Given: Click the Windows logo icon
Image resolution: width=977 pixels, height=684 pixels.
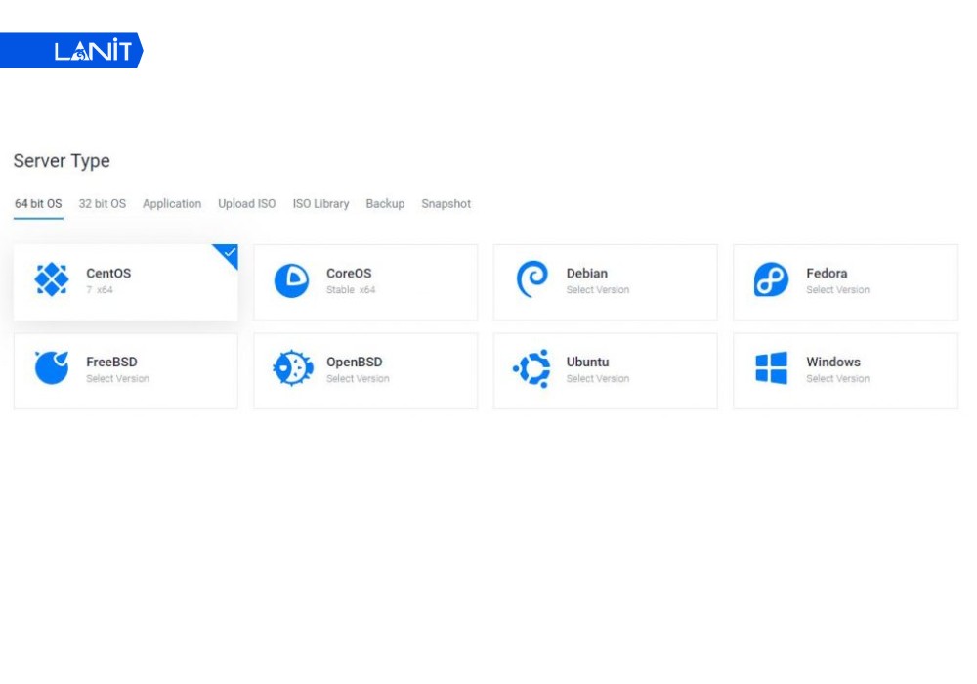Looking at the screenshot, I should [771, 368].
